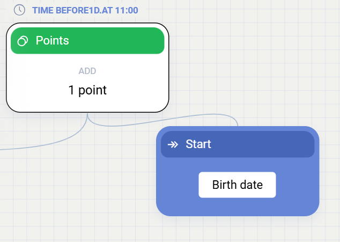Click the Birth date button
Viewport: 340px width, 242px height.
tap(237, 185)
